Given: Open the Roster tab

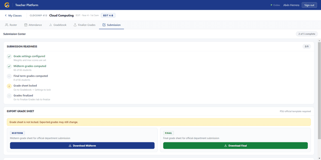Looking at the screenshot, I should (11, 25).
